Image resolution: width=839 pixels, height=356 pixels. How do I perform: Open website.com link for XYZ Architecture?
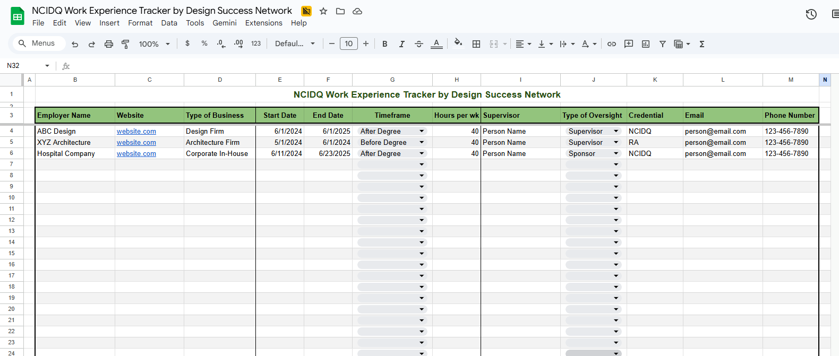136,143
